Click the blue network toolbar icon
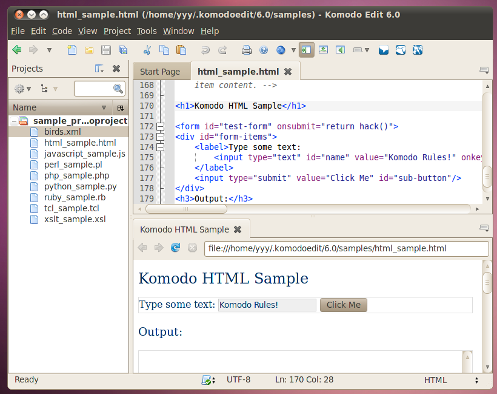The image size is (497, 394). [x=418, y=50]
